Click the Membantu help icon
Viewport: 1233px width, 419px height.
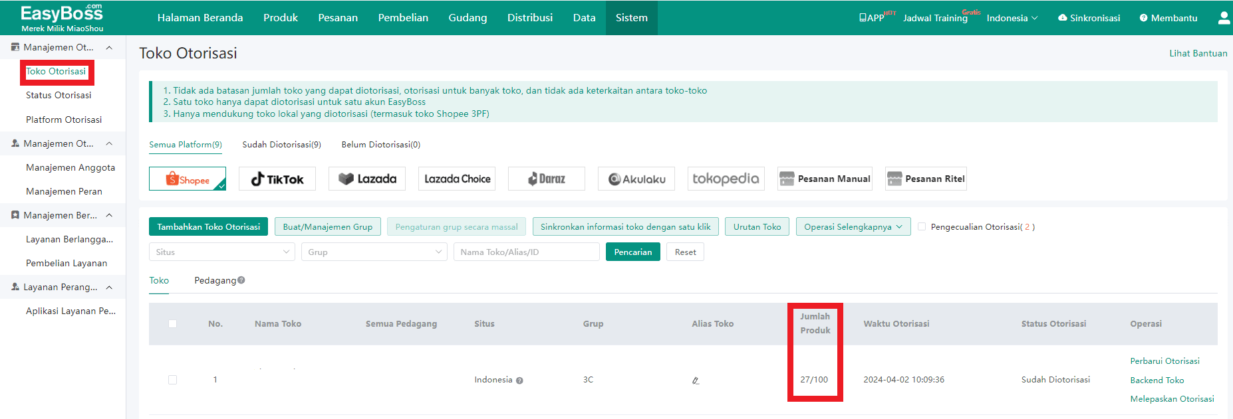click(x=1144, y=18)
